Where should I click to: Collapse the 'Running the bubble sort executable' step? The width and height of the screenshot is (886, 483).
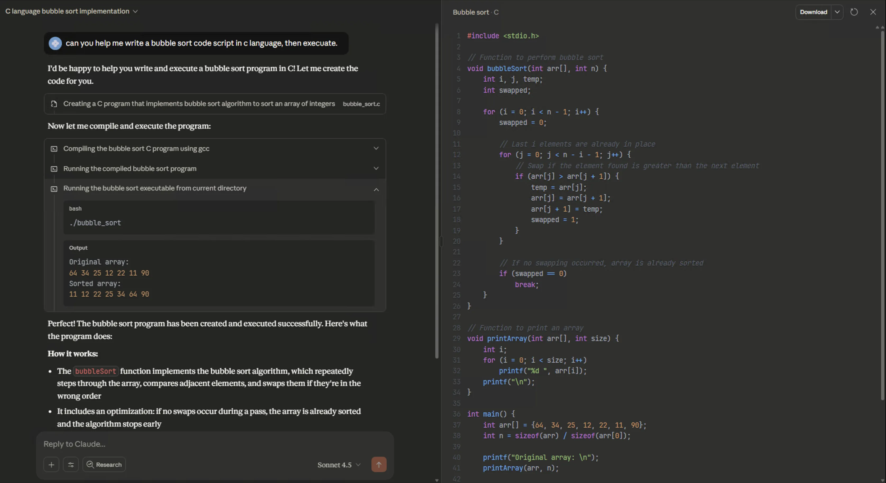point(376,190)
